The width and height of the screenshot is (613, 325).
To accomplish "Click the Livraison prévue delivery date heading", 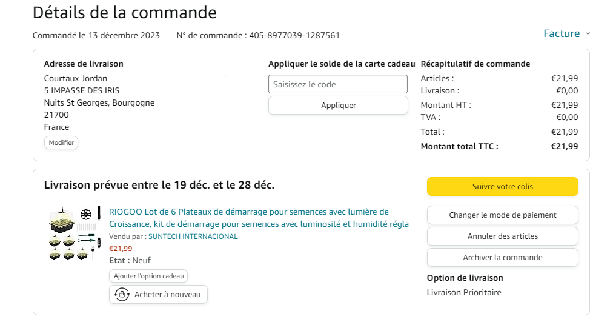I will tap(159, 185).
